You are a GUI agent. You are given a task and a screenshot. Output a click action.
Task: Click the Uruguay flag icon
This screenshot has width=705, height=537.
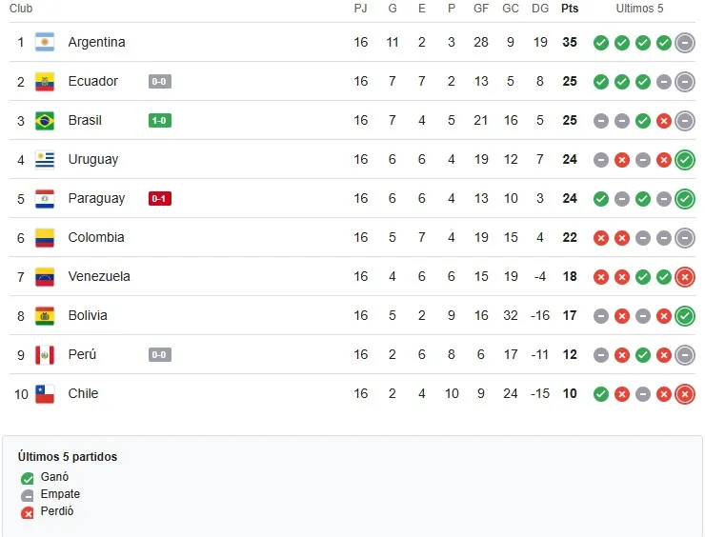tap(45, 159)
